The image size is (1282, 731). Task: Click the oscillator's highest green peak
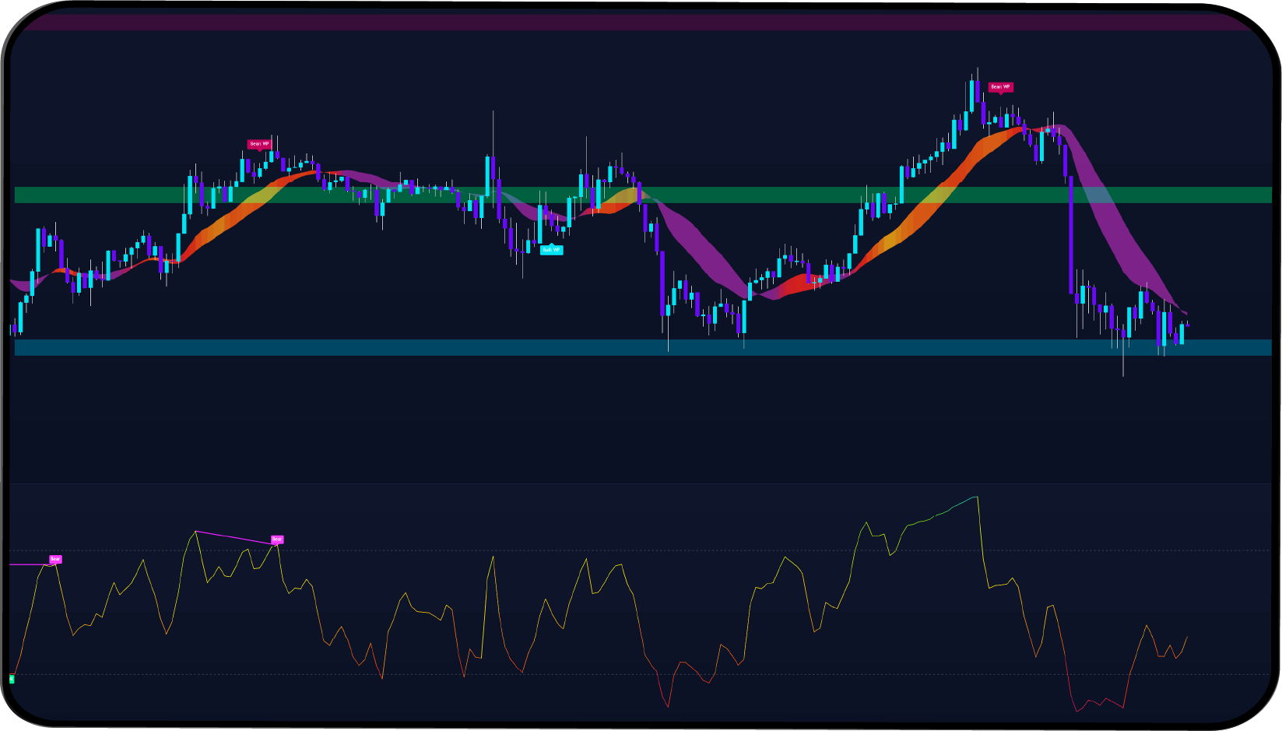click(x=975, y=497)
